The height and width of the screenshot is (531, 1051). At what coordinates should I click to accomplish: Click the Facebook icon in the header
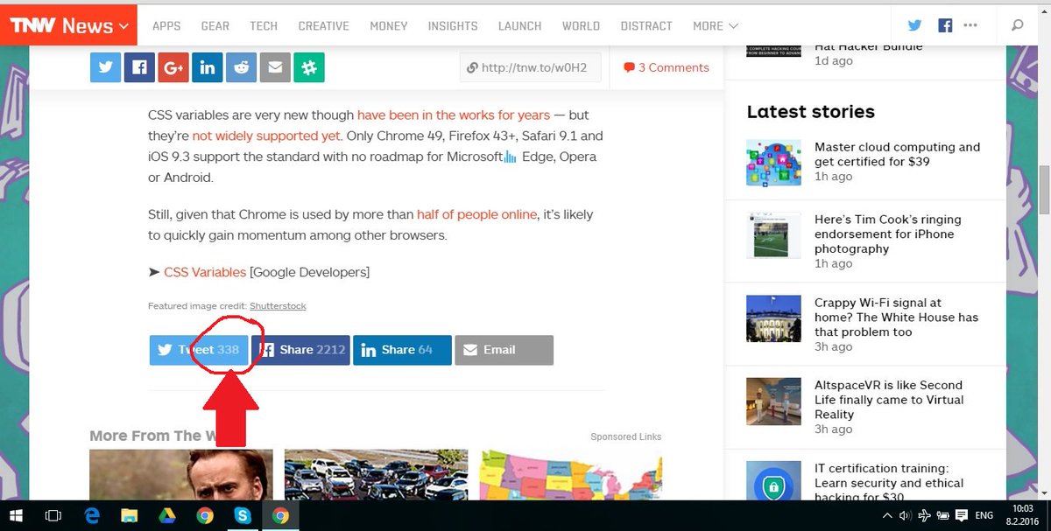click(945, 25)
